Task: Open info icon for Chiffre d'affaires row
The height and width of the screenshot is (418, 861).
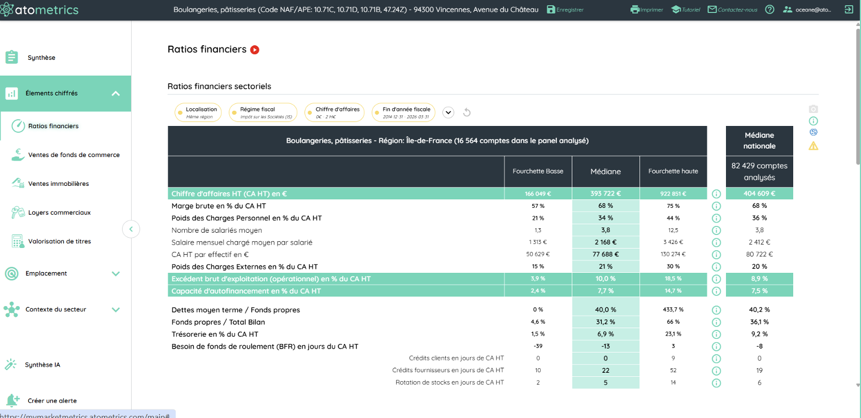Action: coord(716,194)
